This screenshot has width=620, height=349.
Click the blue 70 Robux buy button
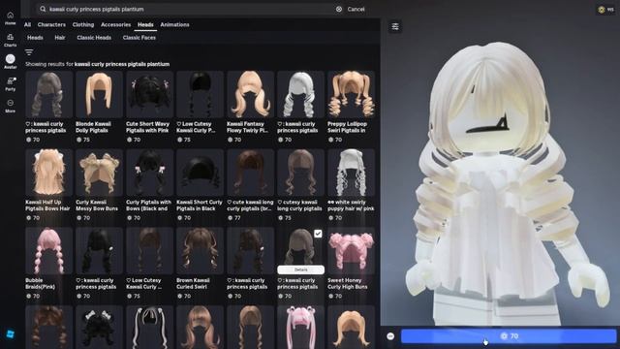pyautogui.click(x=509, y=336)
